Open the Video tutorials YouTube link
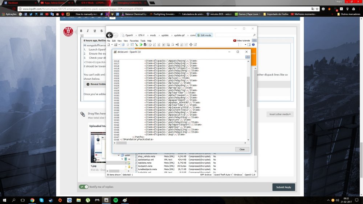Viewport: 363px width, 204px height. 242,41
